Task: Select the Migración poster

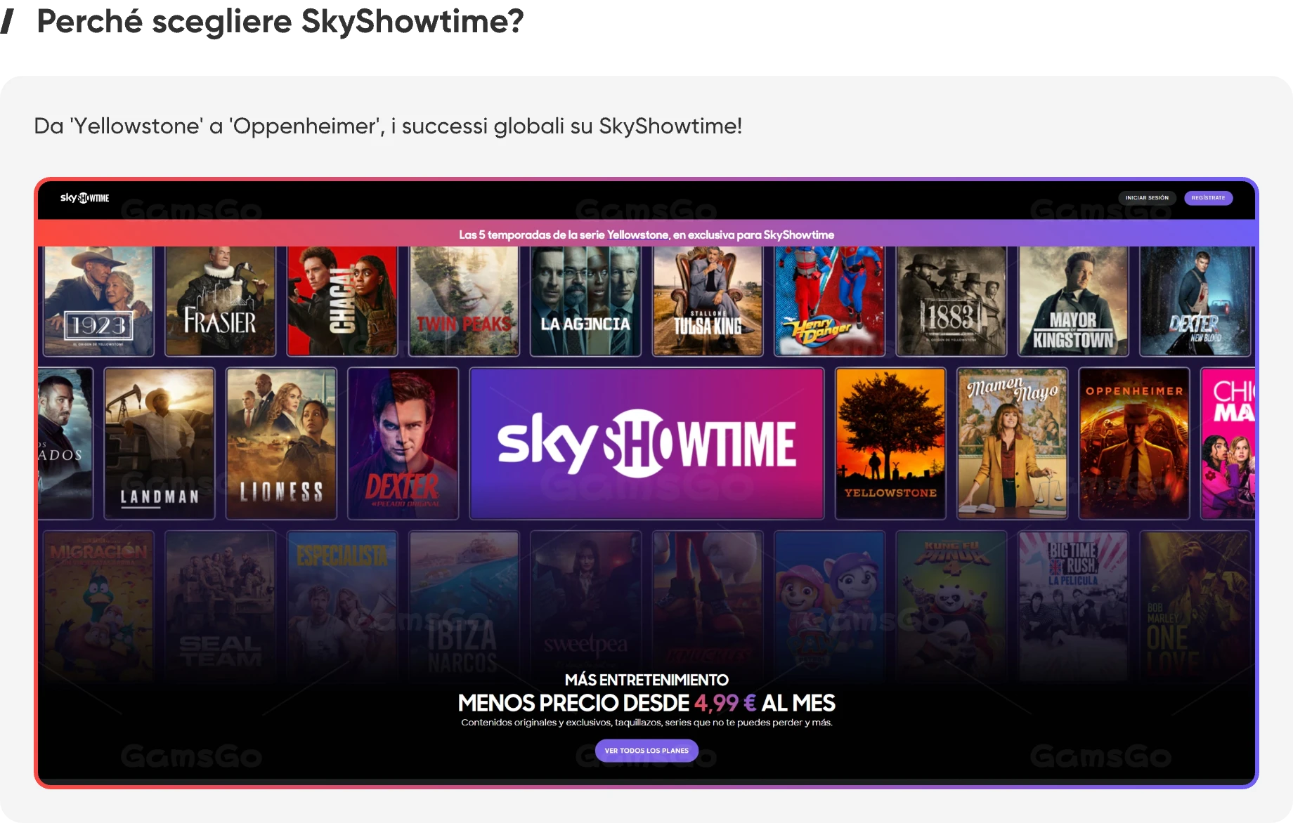Action: click(98, 605)
